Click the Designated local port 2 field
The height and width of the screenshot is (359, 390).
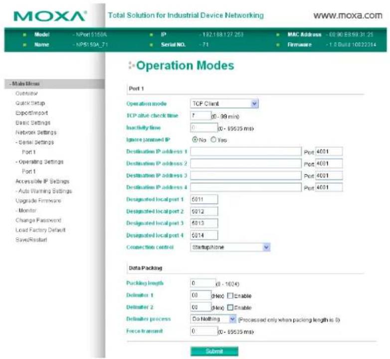pos(204,211)
